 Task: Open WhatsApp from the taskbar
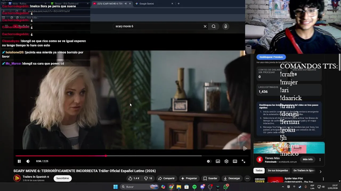click(226, 187)
